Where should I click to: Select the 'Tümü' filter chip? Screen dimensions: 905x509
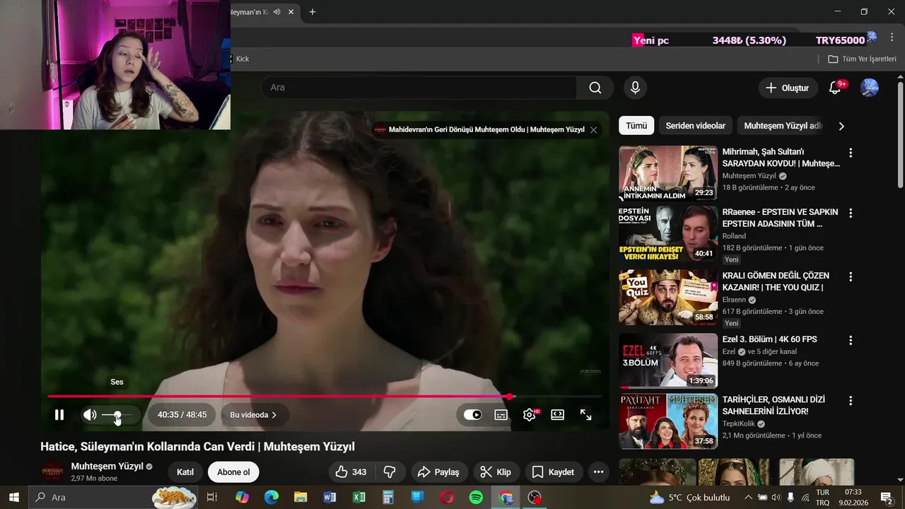(636, 126)
